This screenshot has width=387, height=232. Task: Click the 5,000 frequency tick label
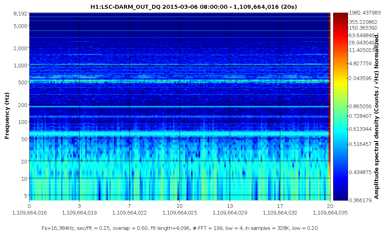(21, 26)
